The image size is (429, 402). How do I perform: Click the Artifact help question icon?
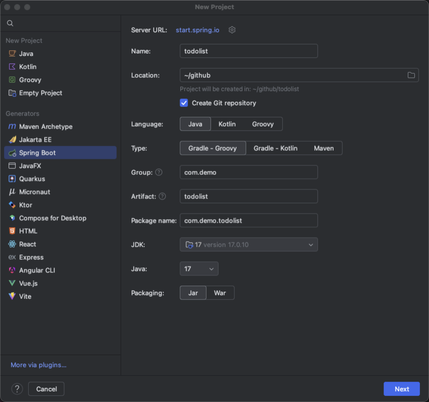pyautogui.click(x=162, y=196)
